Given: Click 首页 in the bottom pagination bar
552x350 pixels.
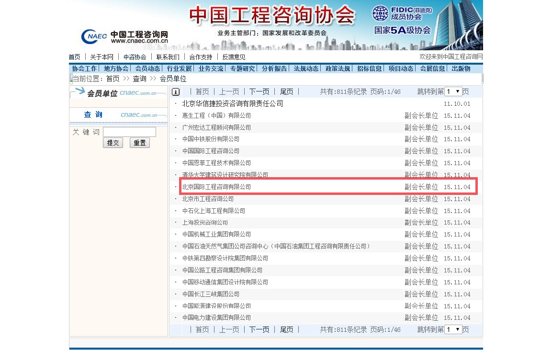Looking at the screenshot, I should [x=203, y=330].
